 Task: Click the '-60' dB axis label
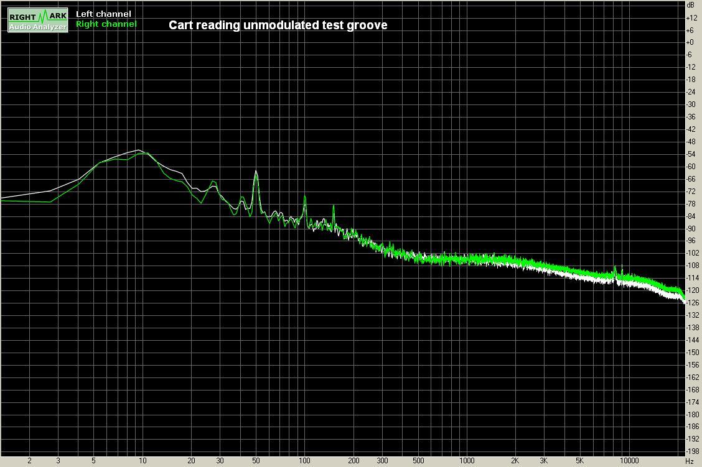(x=691, y=167)
